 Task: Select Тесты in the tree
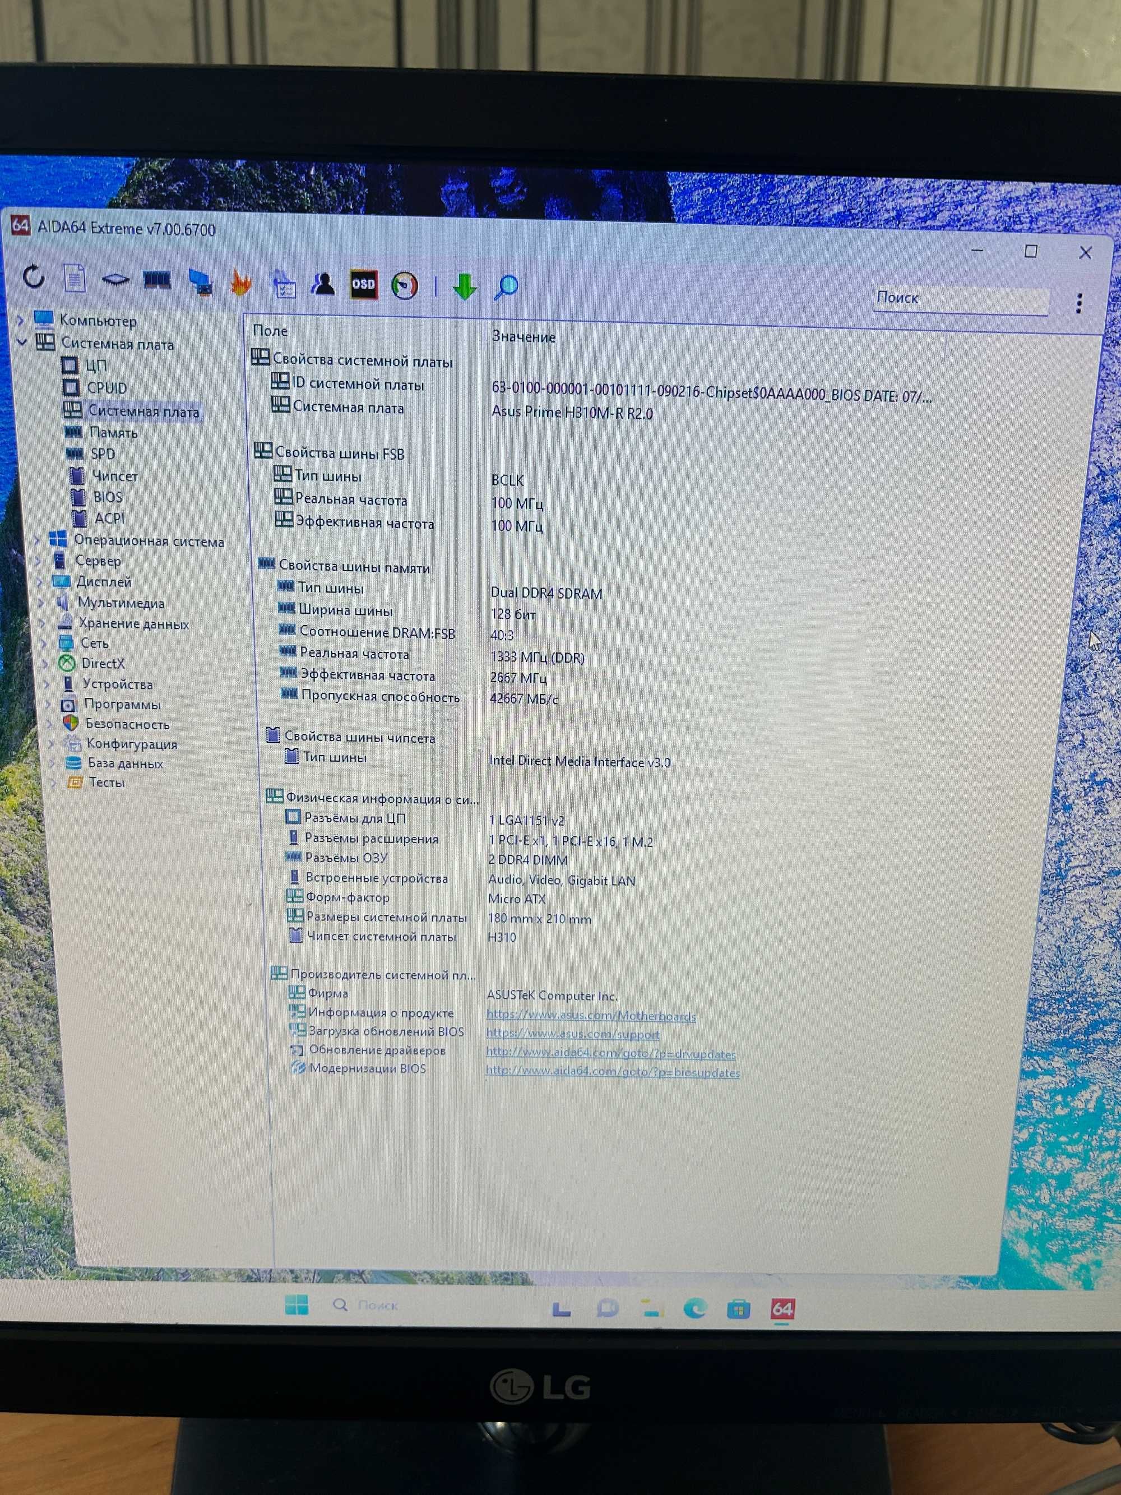(x=106, y=782)
